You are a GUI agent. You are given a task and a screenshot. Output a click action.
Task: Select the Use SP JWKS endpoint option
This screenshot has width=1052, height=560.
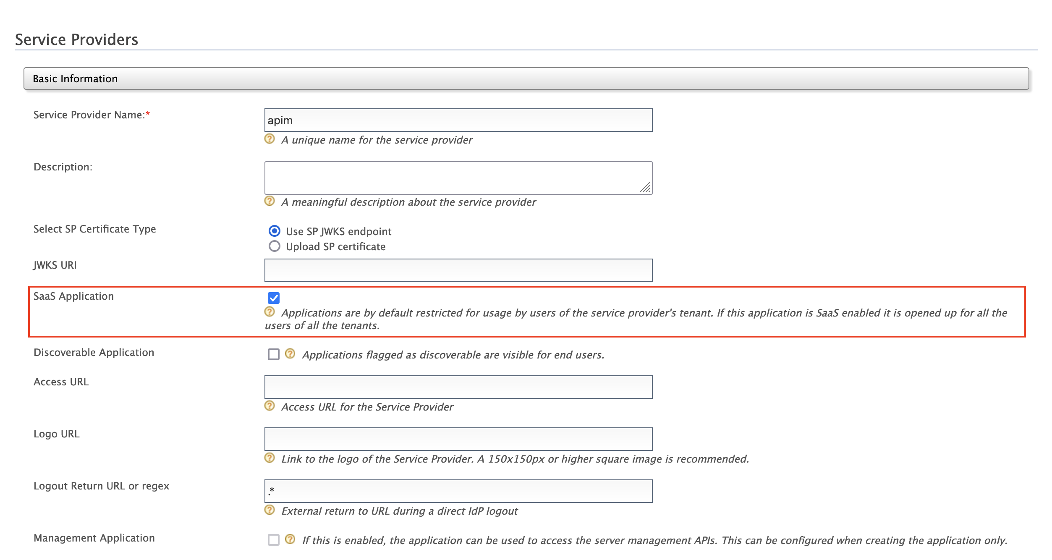coord(275,231)
